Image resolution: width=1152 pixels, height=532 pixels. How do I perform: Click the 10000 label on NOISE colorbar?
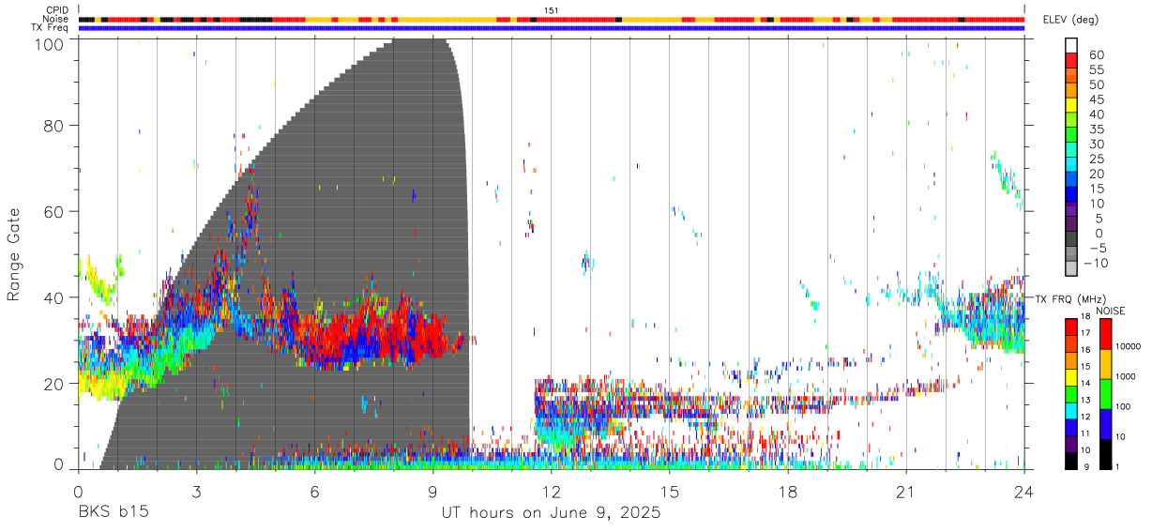pyautogui.click(x=1129, y=348)
